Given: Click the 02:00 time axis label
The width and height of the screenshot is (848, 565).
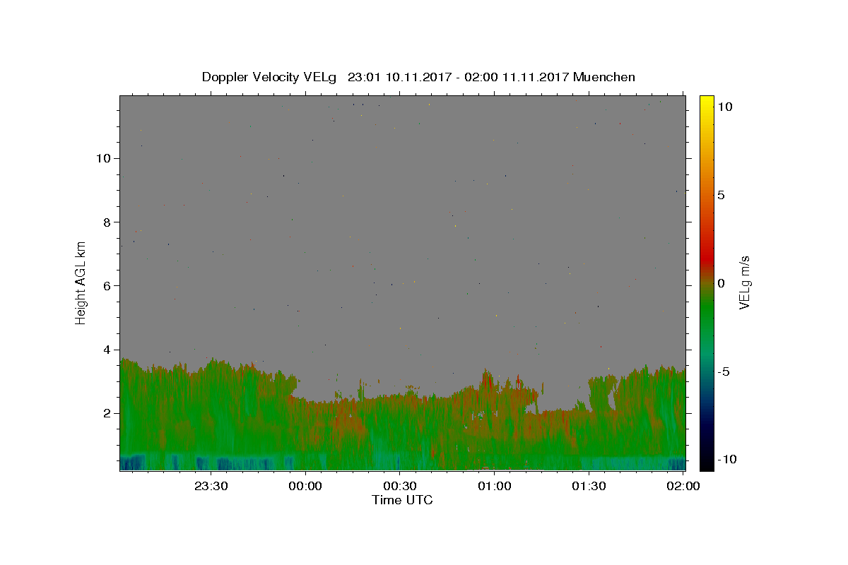Looking at the screenshot, I should click(683, 486).
